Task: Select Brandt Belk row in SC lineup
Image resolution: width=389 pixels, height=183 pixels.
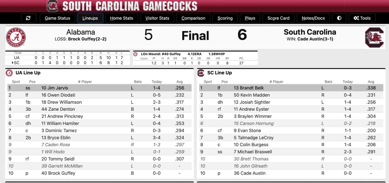Action: (x=291, y=88)
